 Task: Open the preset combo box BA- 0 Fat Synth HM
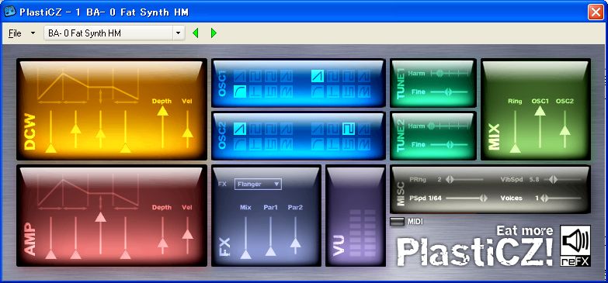(114, 33)
